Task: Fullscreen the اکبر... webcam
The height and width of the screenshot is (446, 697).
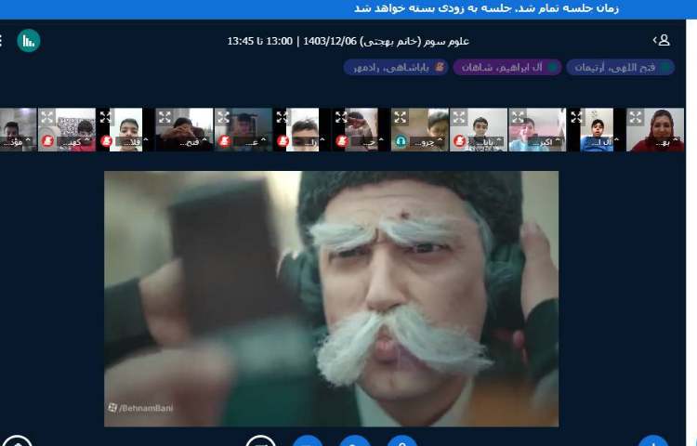Action: coord(518,117)
